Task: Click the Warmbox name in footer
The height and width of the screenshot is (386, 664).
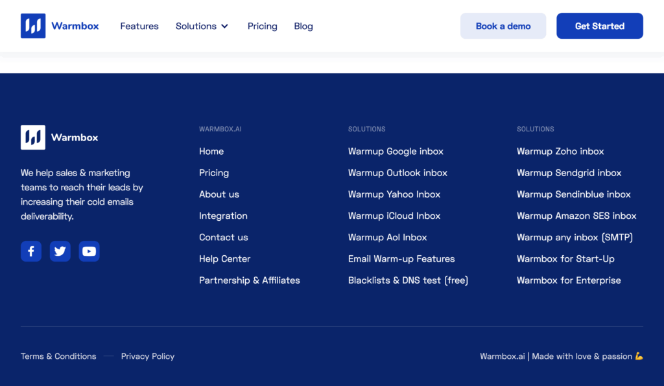Action: coord(75,137)
